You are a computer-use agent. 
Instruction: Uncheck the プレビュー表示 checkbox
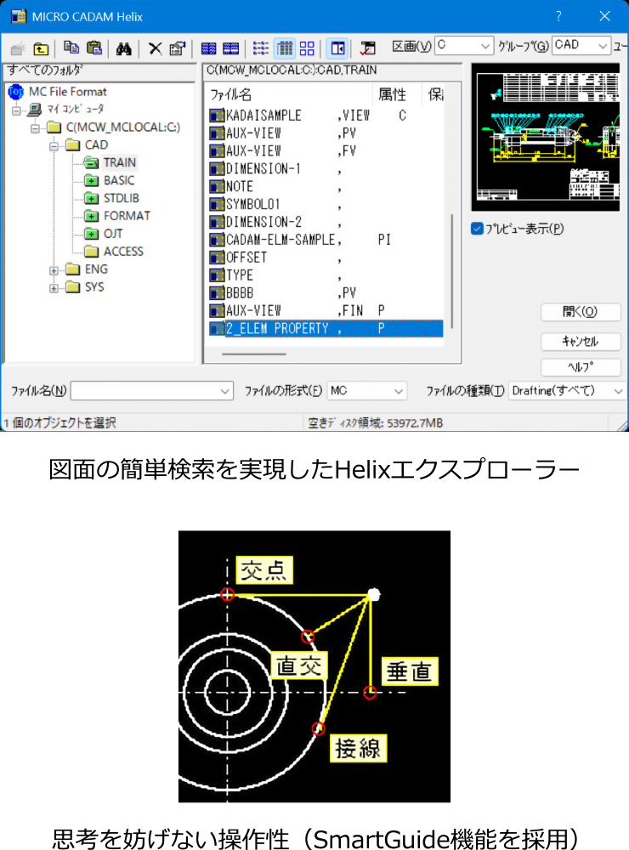[478, 229]
